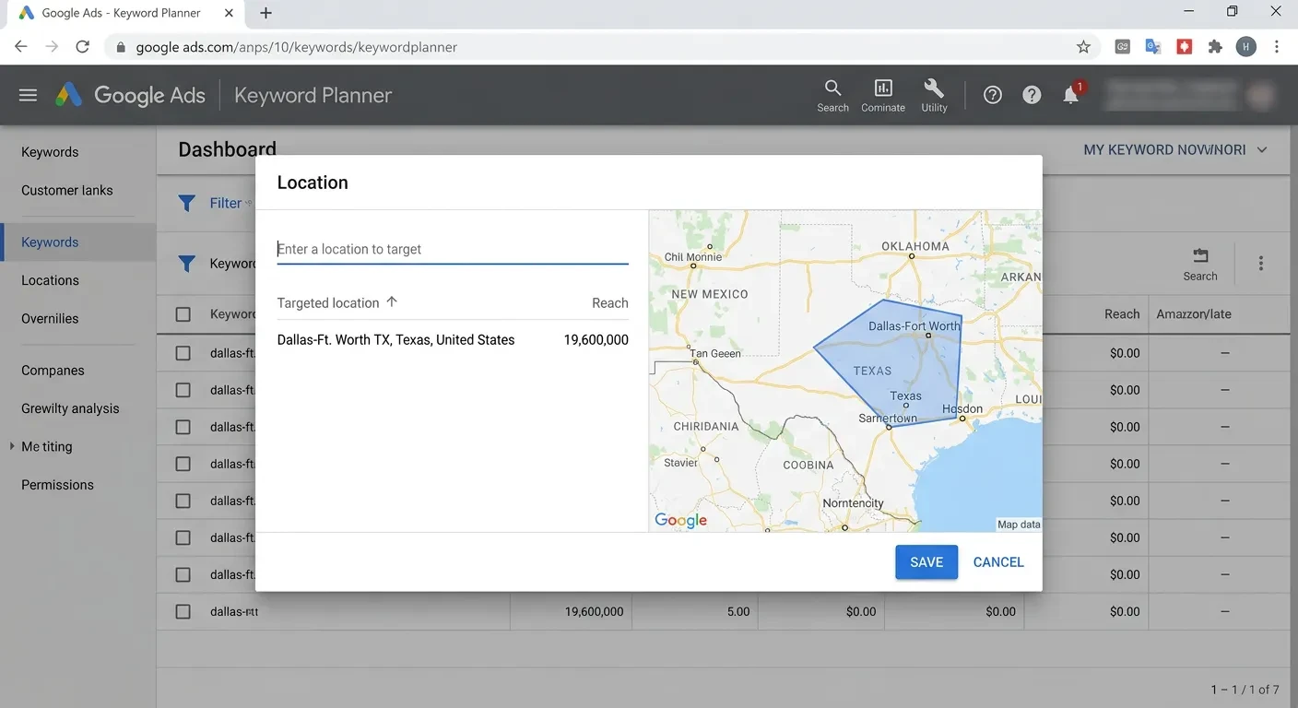
Task: Open a new browser tab
Action: [265, 13]
